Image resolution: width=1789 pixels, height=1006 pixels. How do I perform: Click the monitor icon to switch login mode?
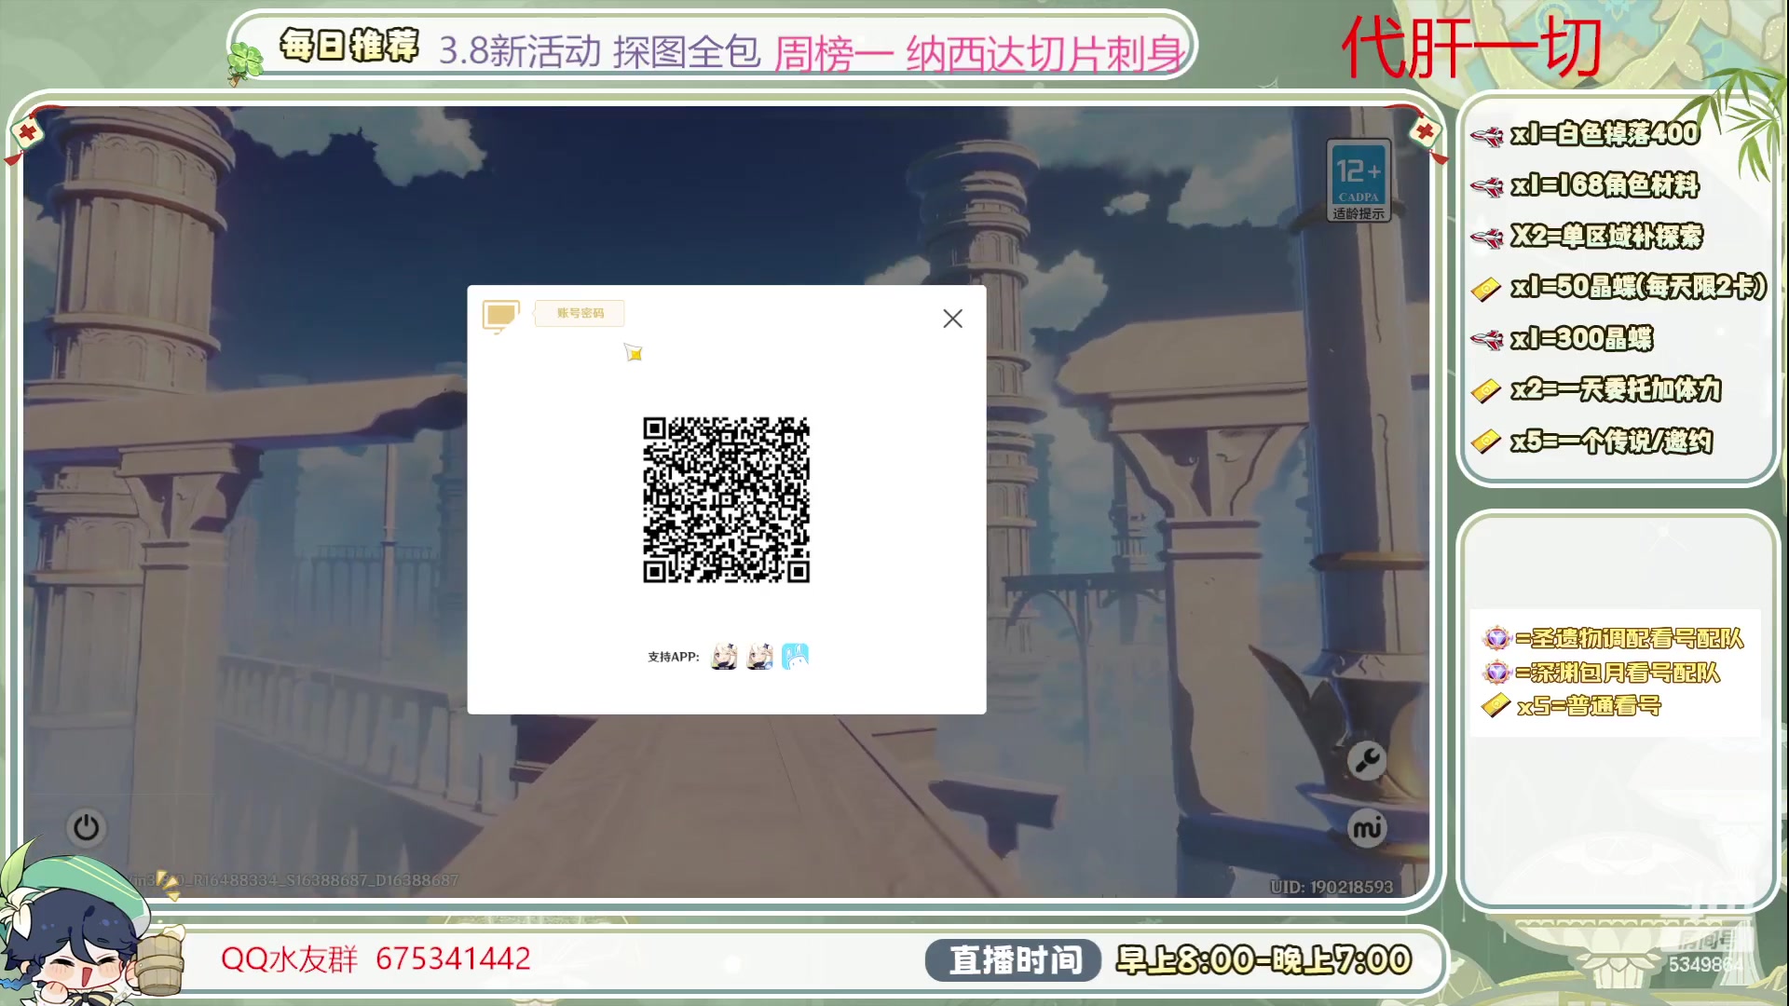[x=500, y=316]
